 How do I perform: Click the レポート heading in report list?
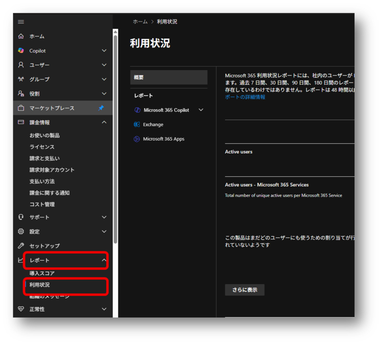tap(143, 96)
